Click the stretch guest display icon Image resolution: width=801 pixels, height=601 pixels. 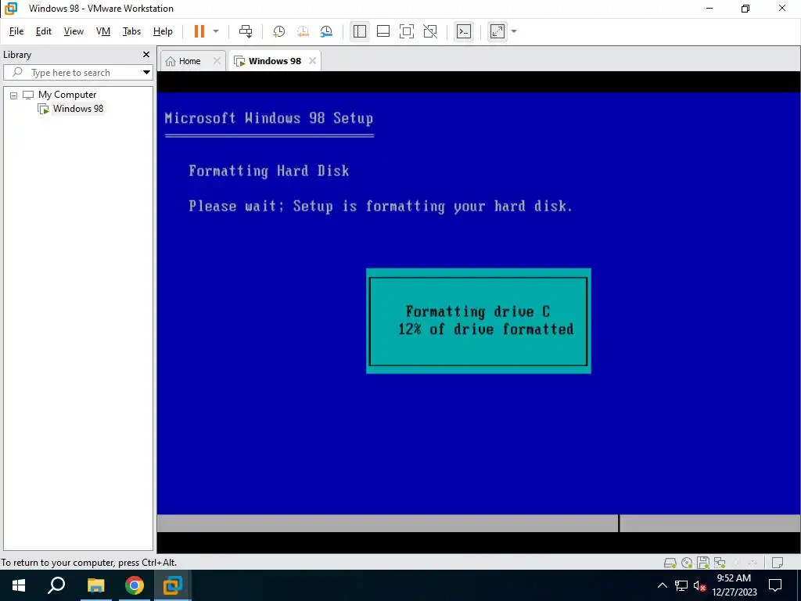(x=497, y=31)
